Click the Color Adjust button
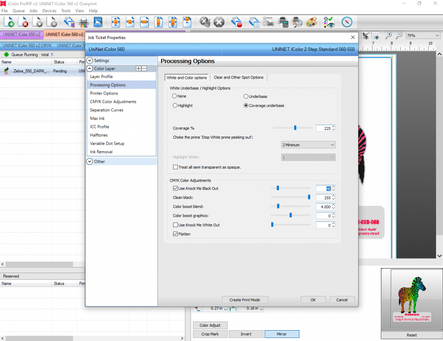Image resolution: width=443 pixels, height=341 pixels. tap(210, 325)
